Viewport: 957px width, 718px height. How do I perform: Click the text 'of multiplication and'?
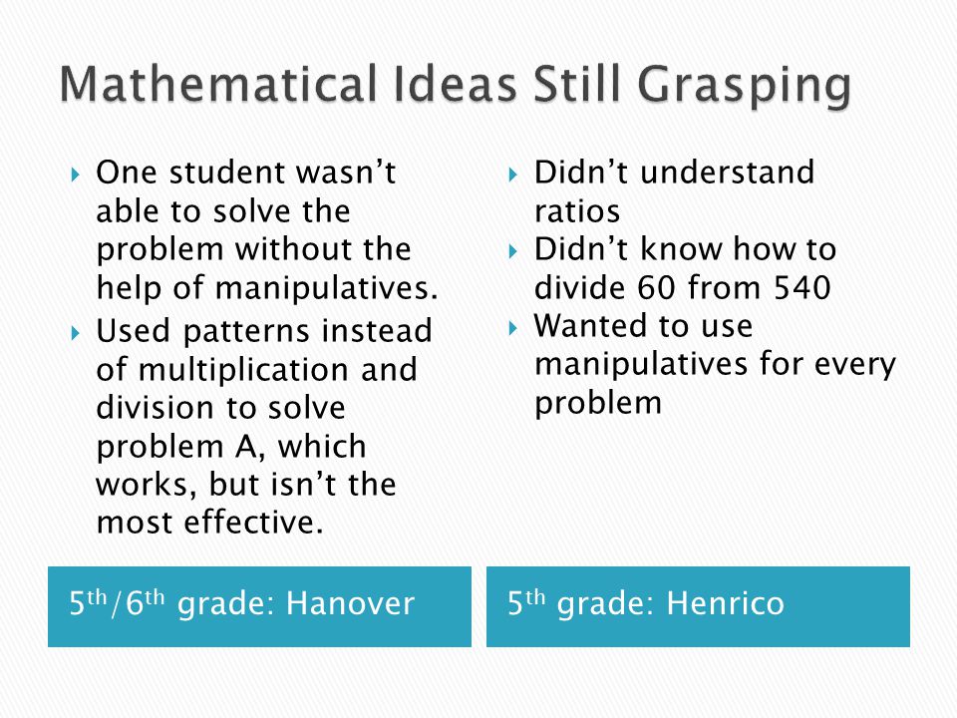(x=257, y=370)
